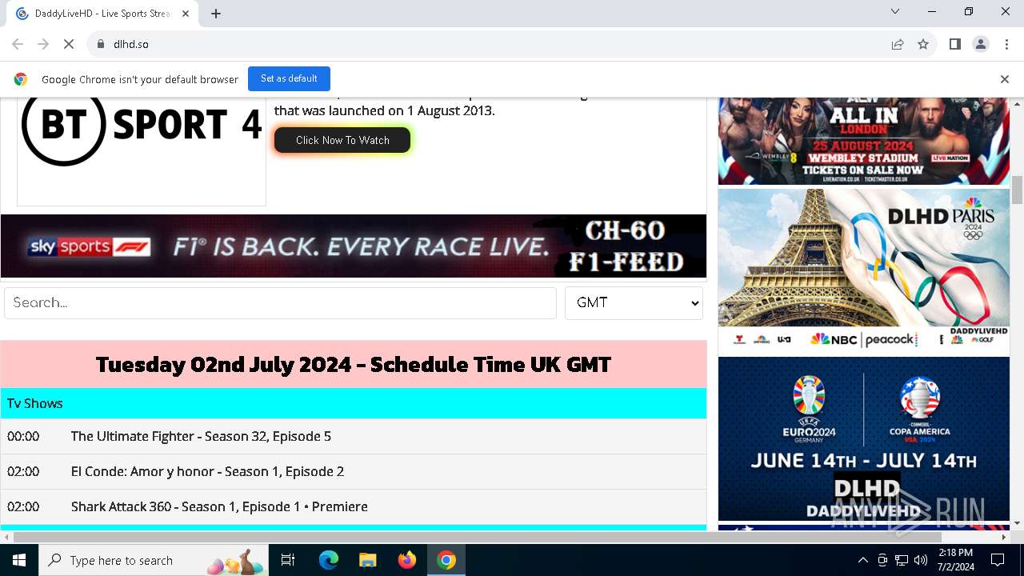This screenshot has width=1024, height=576.
Task: Open the clock showing 2:18 PM
Action: tap(956, 560)
